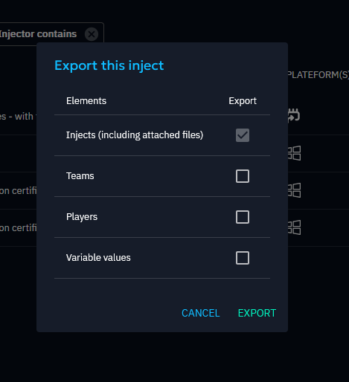Click the Elements column header
The width and height of the screenshot is (349, 382).
click(x=86, y=101)
